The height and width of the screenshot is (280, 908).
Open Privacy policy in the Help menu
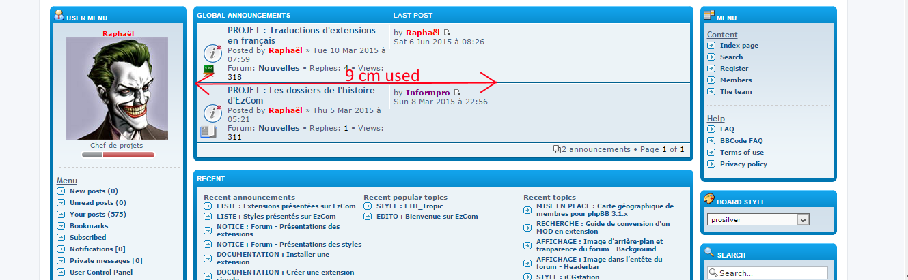pyautogui.click(x=743, y=164)
